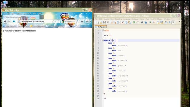The width and height of the screenshot is (190, 107).
Task: Select the localhost tab in Firefox
Action: point(21,17)
